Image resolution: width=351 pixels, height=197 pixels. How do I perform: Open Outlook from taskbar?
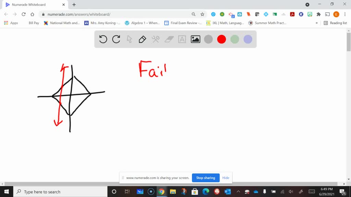coord(228,192)
